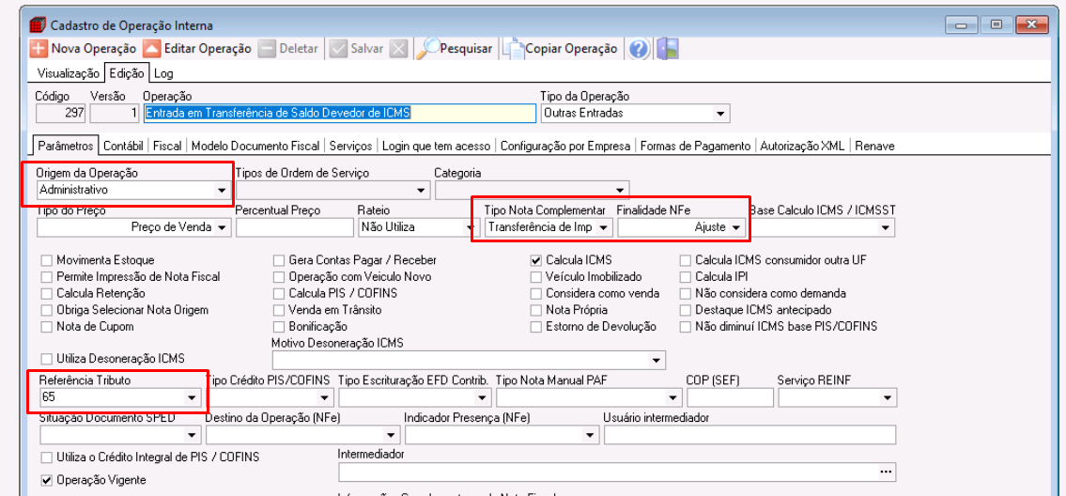The height and width of the screenshot is (496, 1066).
Task: Open the Motivo Desoneração ICMS dropdown
Action: click(x=657, y=359)
